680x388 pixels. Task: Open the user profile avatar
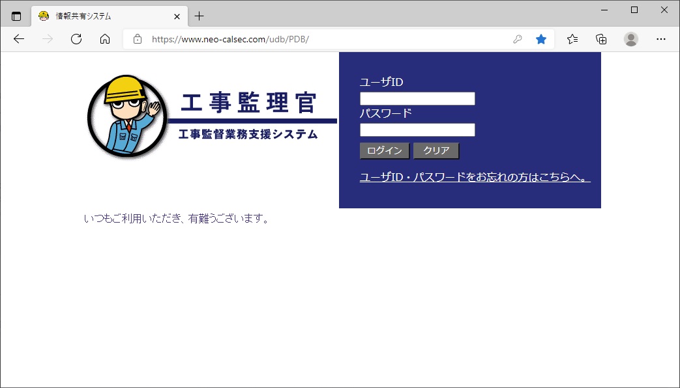click(631, 40)
